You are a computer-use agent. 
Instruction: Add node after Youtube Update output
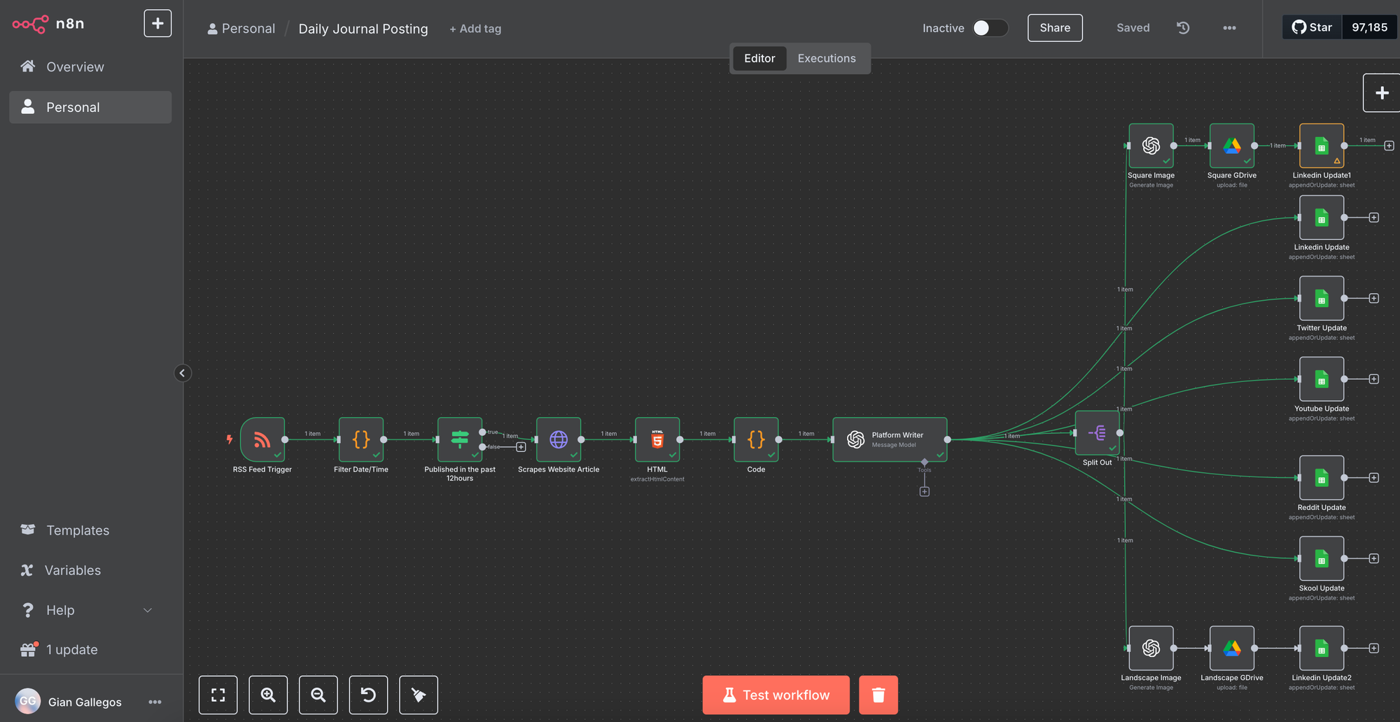pos(1374,379)
